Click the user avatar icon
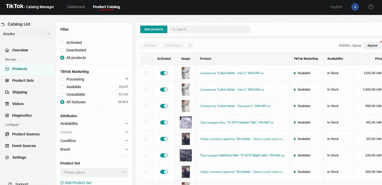382x185 pixels. pyautogui.click(x=355, y=7)
